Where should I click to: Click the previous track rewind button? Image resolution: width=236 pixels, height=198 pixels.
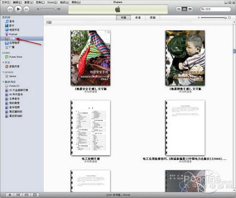point(10,9)
